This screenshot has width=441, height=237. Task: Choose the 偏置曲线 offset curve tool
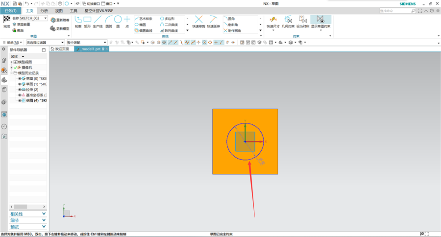(x=144, y=31)
